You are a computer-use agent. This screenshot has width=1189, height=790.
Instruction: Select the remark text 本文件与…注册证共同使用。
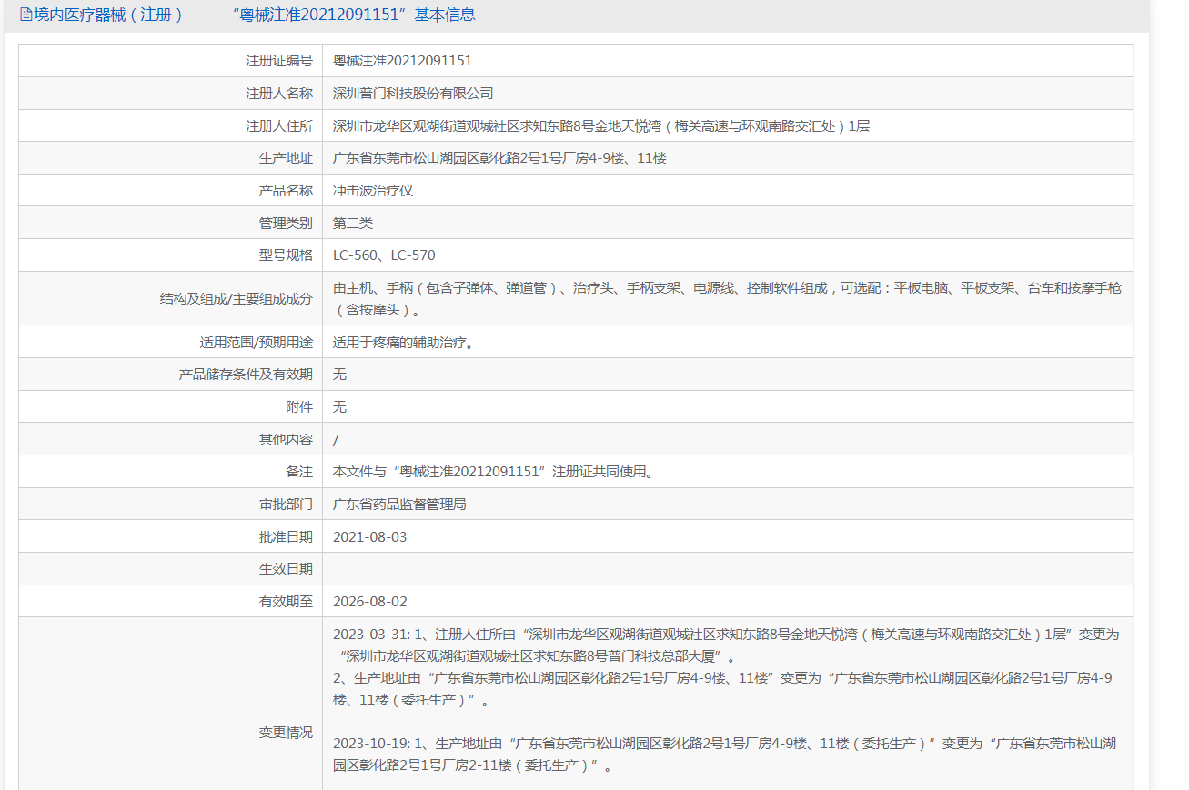tap(495, 472)
